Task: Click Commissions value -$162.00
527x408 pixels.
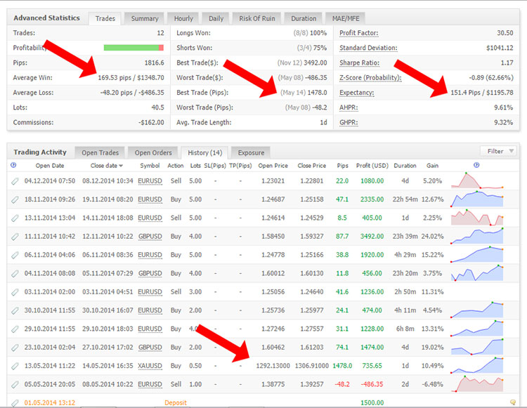Action: [x=151, y=123]
